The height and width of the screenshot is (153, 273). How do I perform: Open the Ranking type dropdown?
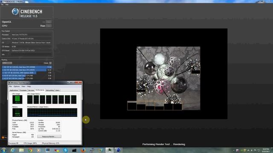click(x=7, y=63)
